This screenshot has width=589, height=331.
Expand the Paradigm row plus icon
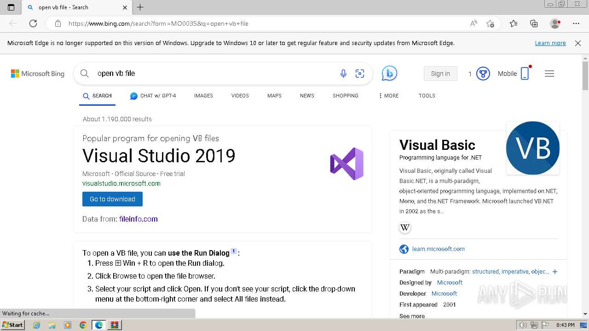click(x=555, y=272)
